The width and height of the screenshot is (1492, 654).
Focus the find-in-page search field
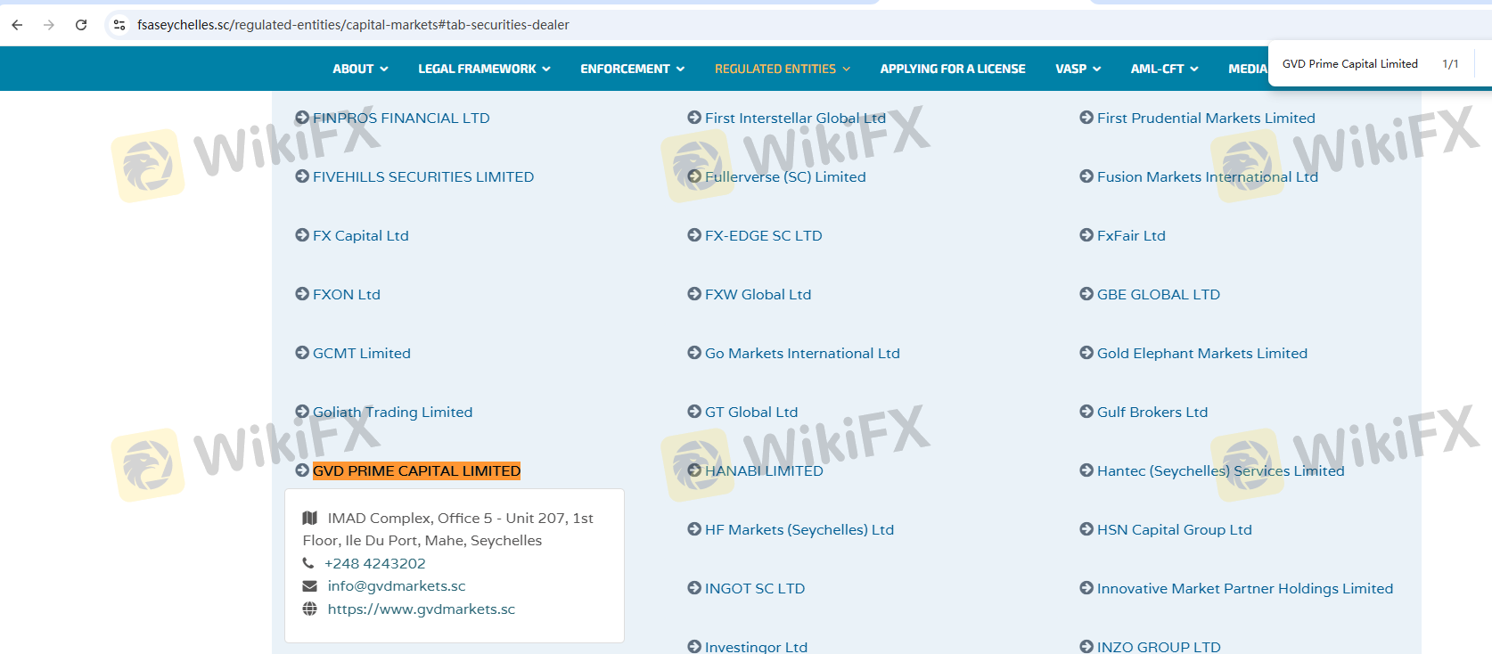point(1350,64)
